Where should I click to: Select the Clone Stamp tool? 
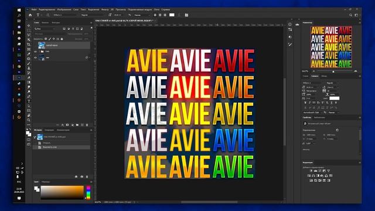(x=29, y=68)
